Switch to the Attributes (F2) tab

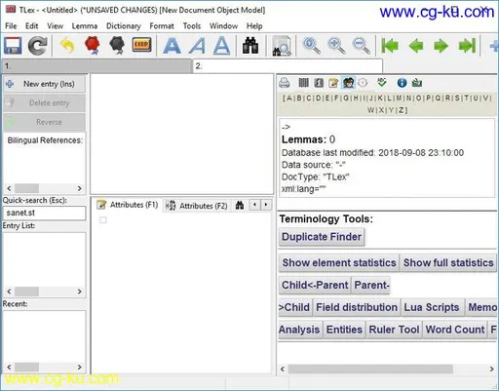pyautogui.click(x=196, y=206)
